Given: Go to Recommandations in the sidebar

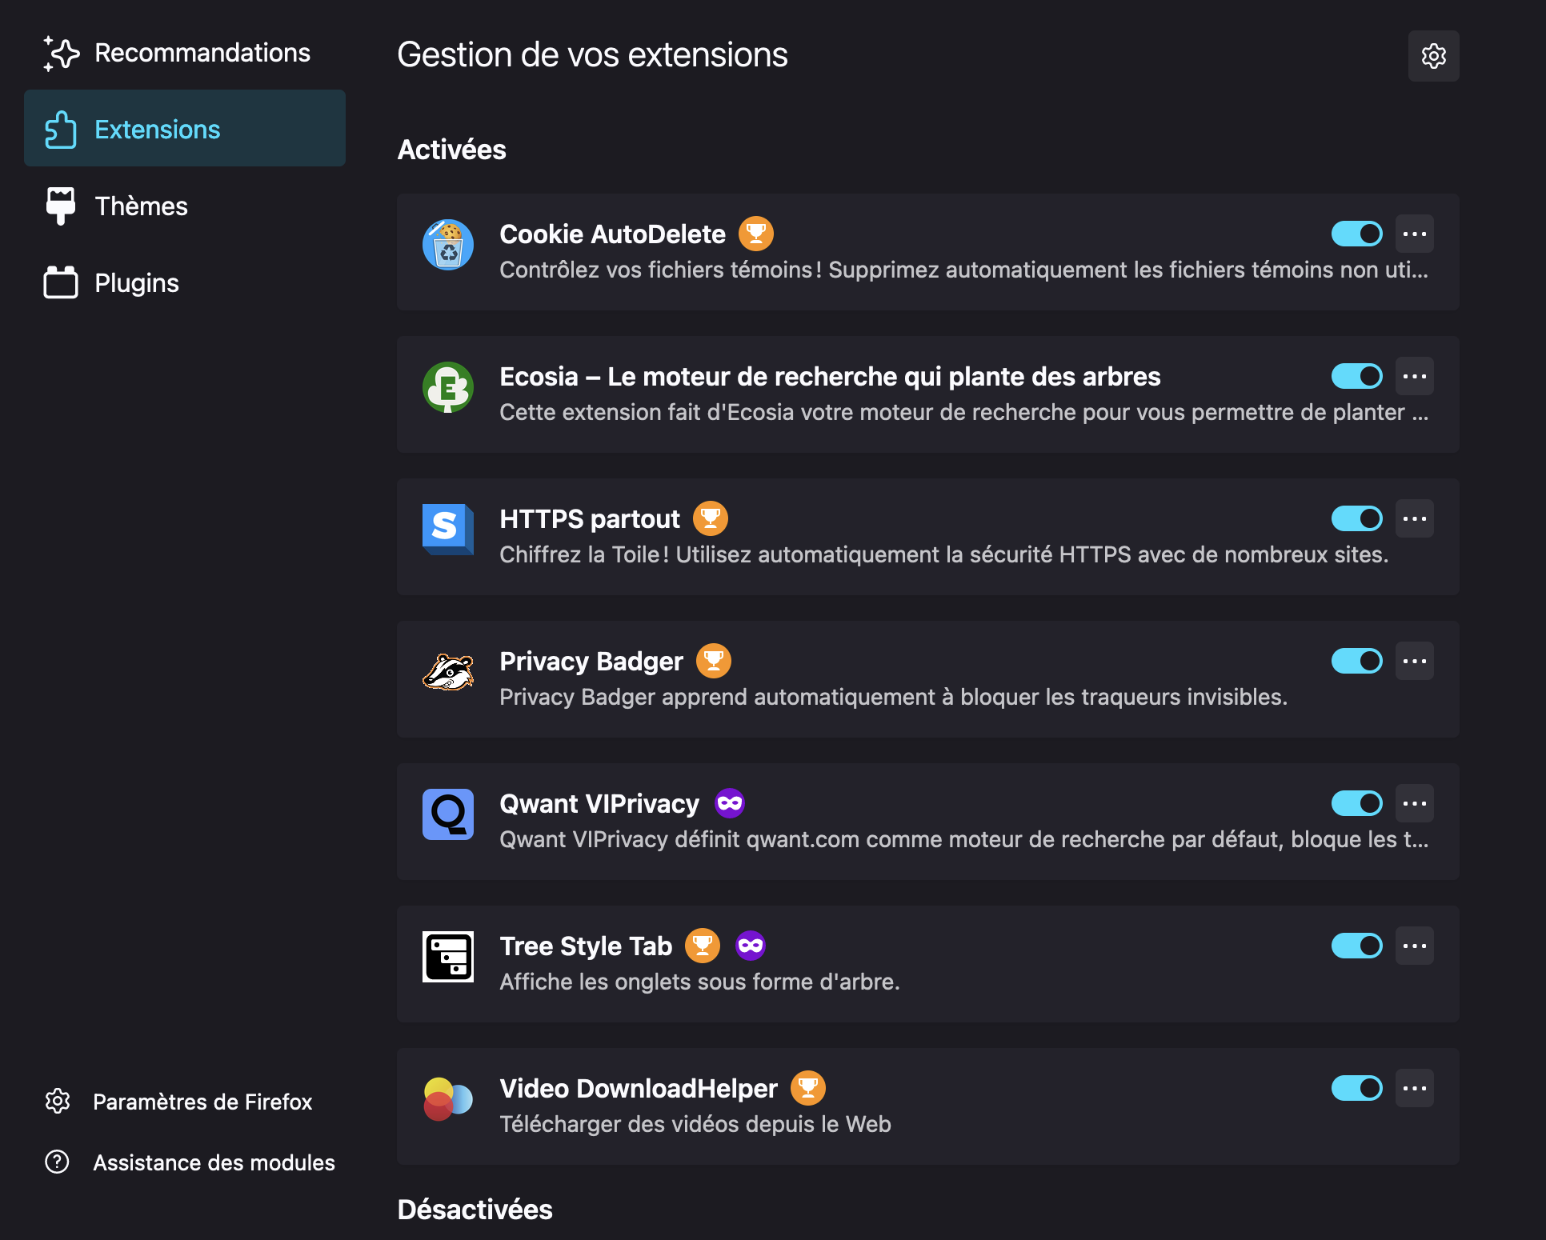Looking at the screenshot, I should click(202, 53).
